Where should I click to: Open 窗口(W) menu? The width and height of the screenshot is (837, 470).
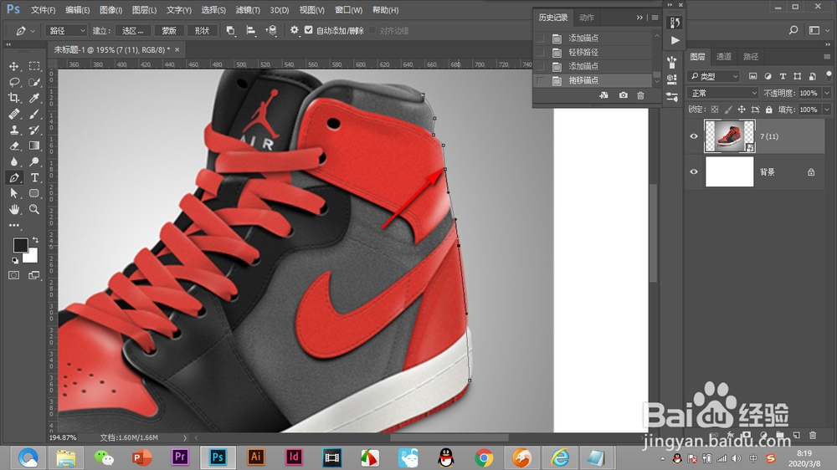coord(348,10)
